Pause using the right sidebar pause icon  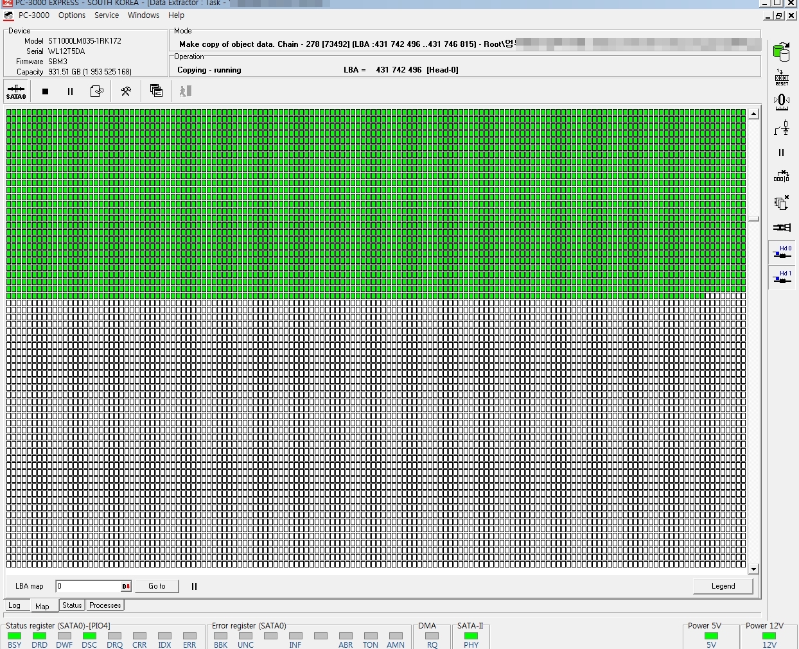click(781, 153)
